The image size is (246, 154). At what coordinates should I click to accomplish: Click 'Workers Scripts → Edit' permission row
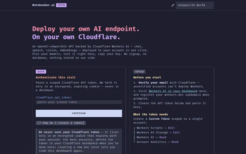pyautogui.click(x=156, y=128)
